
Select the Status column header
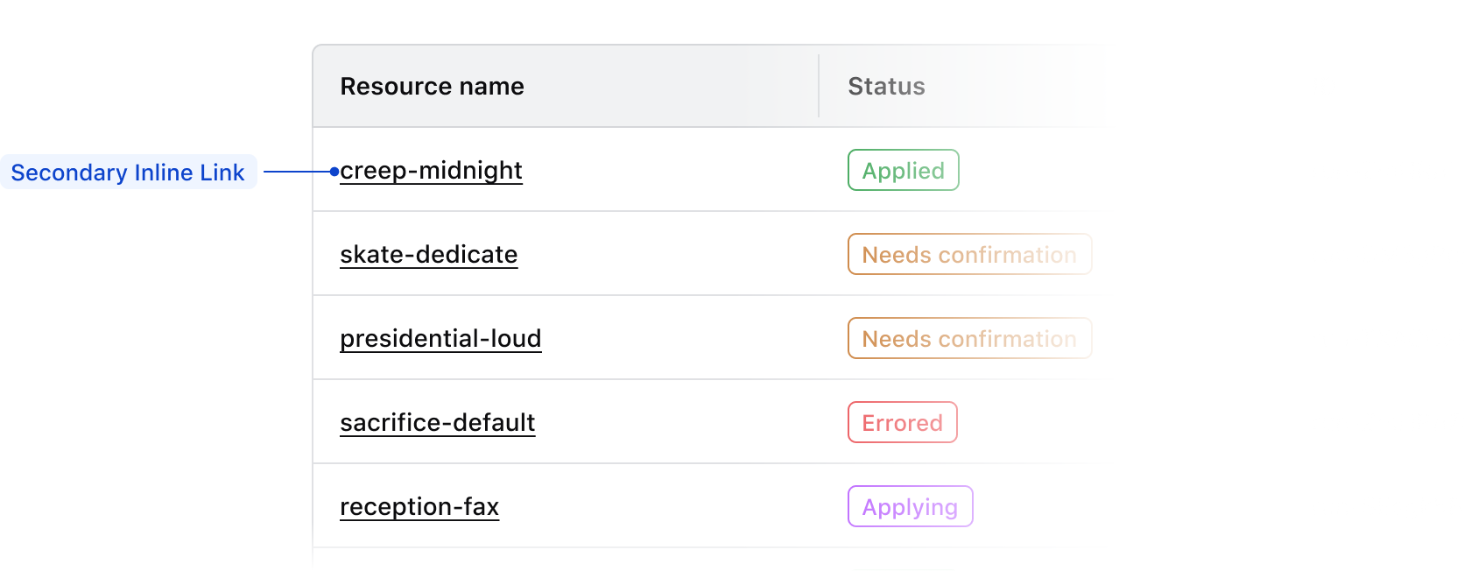coord(885,86)
